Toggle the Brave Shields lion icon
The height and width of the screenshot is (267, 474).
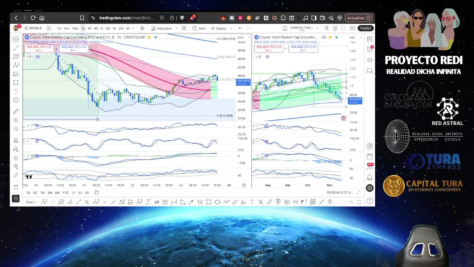tap(182, 18)
